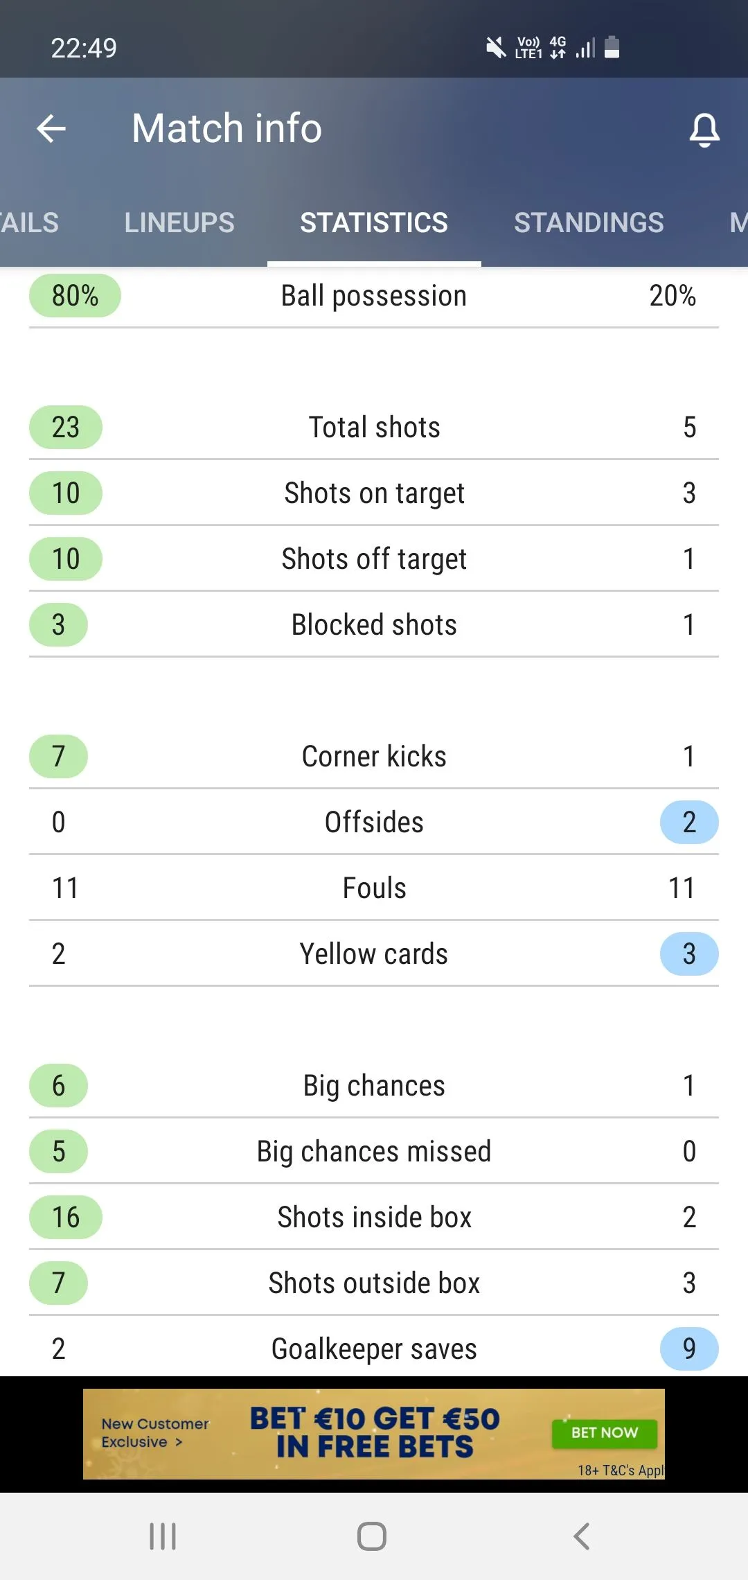Select the STATISTICS tab

[373, 222]
